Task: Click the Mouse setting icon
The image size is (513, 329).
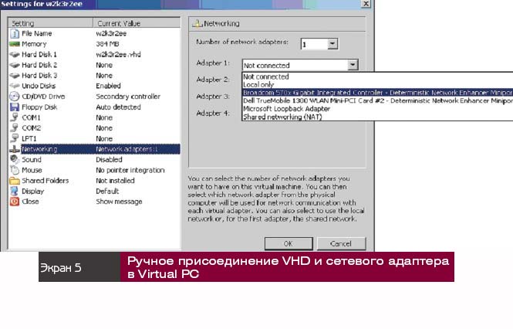Action: [15, 170]
